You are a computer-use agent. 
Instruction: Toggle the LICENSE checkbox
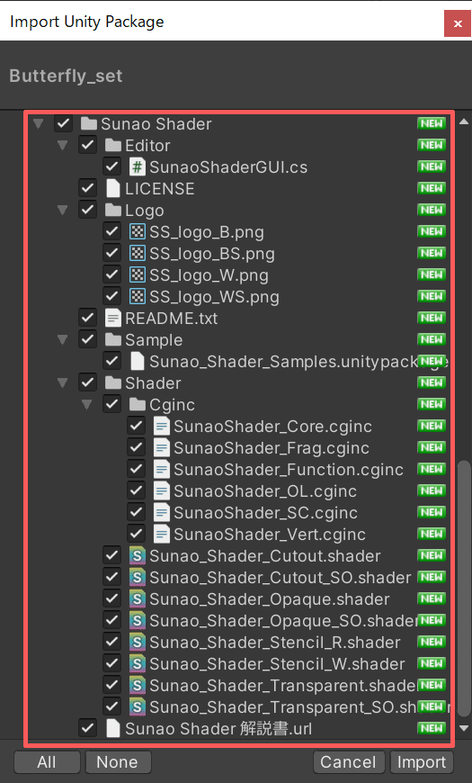[x=88, y=188]
